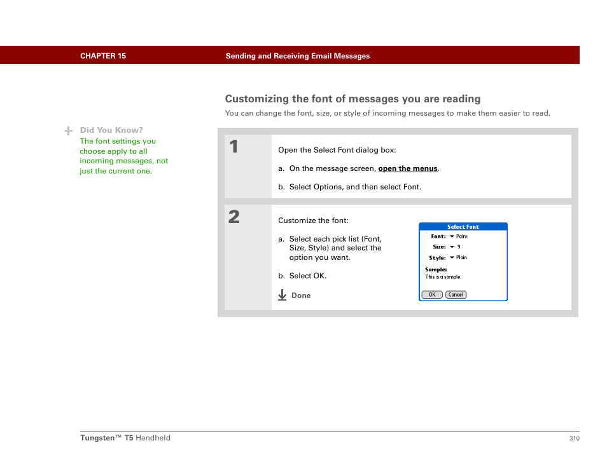The height and width of the screenshot is (469, 607).
Task: Click the Select Font dialog title bar
Action: tap(463, 227)
